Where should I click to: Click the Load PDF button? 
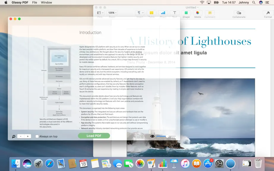tap(94, 136)
